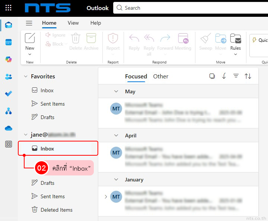
Task: Open the View ribbon tab
Action: coord(73,23)
